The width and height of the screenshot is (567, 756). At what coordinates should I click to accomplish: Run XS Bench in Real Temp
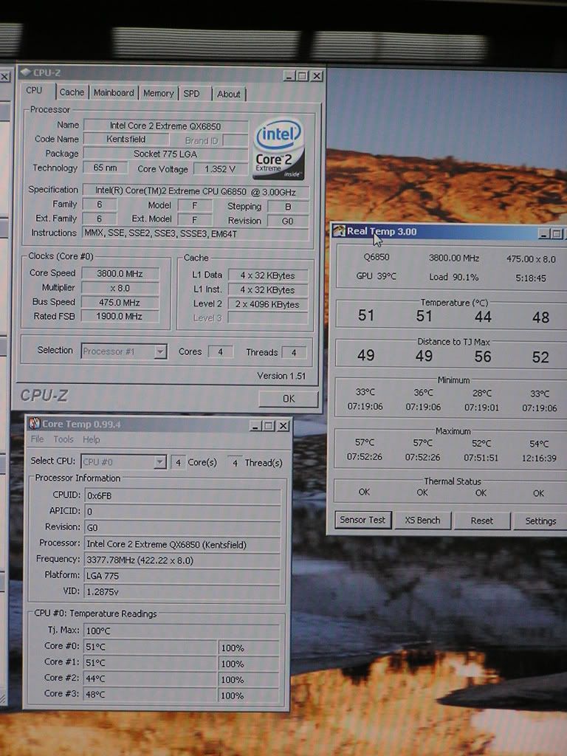pos(422,520)
